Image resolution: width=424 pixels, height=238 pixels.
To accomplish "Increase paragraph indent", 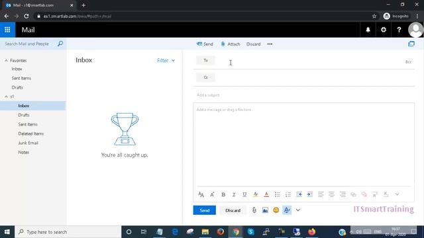I will pos(310,194).
